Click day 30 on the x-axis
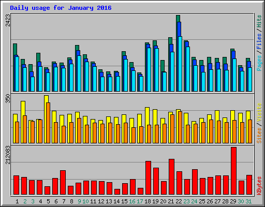The width and height of the screenshot is (265, 207). pyautogui.click(x=241, y=201)
